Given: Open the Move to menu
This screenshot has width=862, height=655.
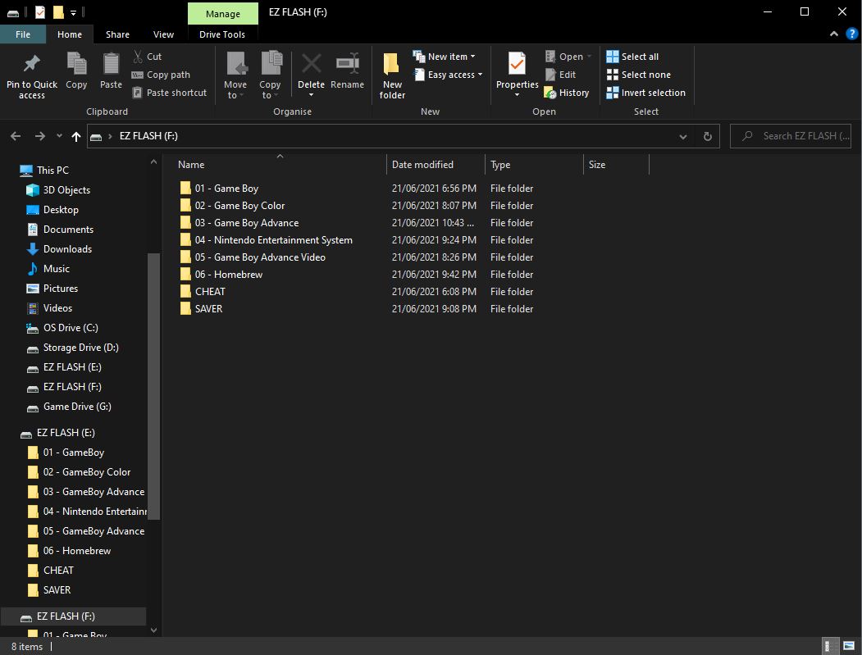Looking at the screenshot, I should click(235, 75).
